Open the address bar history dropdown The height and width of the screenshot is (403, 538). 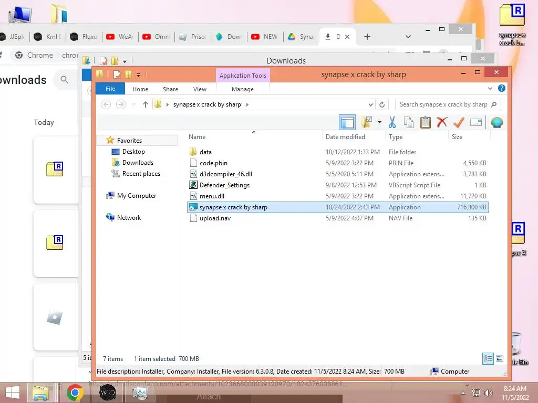[370, 104]
